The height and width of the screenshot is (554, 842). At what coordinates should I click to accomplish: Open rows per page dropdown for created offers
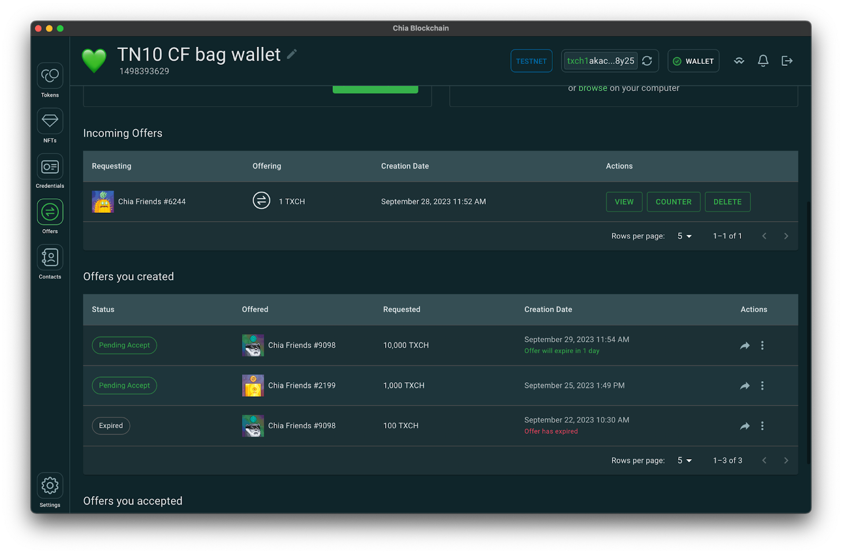click(684, 460)
